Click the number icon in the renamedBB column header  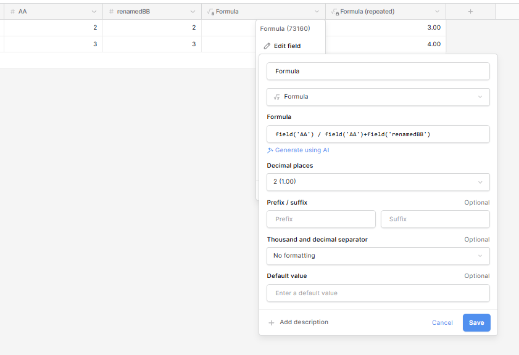[x=111, y=12]
